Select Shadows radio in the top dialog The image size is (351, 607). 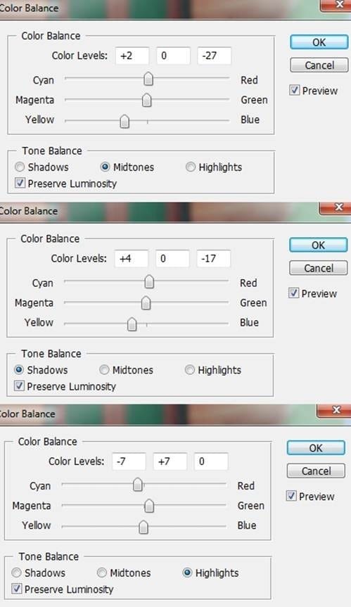20,167
